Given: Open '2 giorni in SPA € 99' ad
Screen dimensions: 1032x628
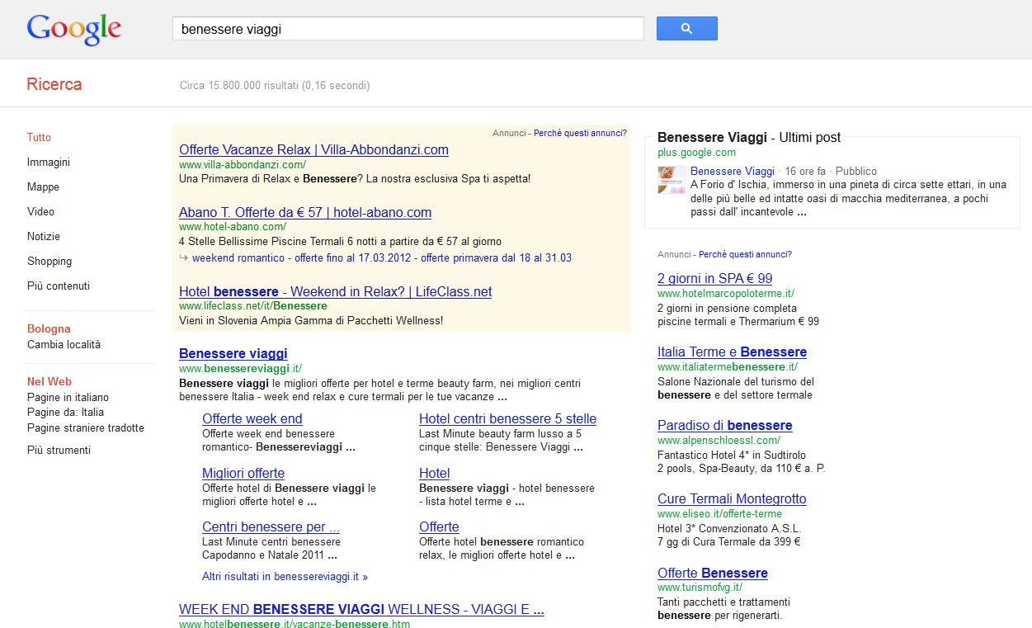Looking at the screenshot, I should click(714, 279).
